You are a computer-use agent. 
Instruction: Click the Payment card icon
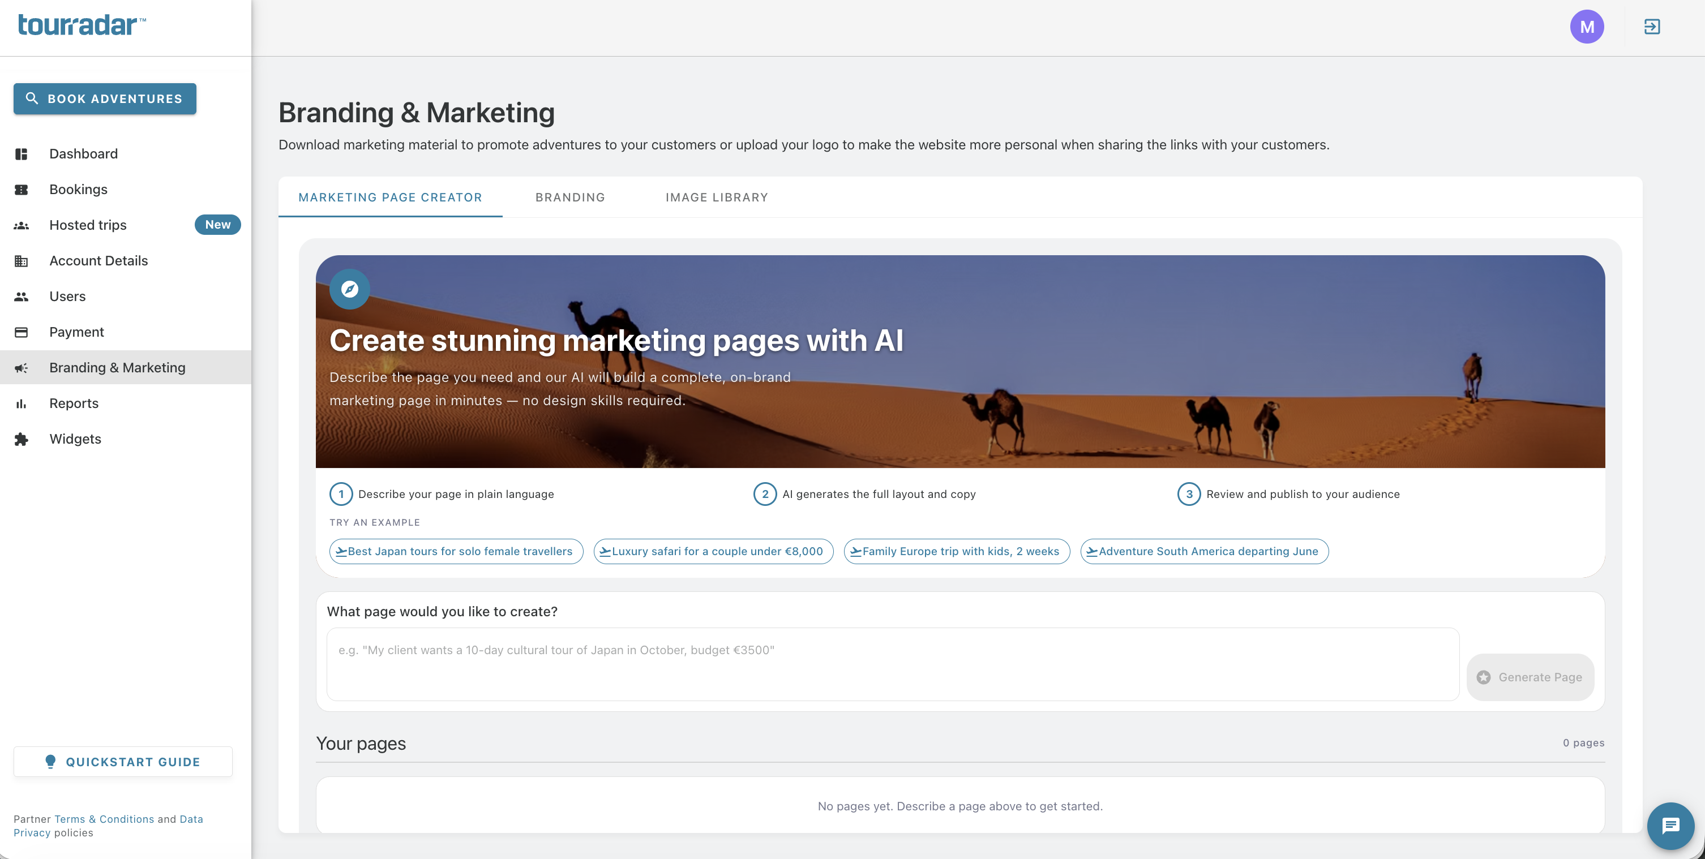click(x=21, y=332)
